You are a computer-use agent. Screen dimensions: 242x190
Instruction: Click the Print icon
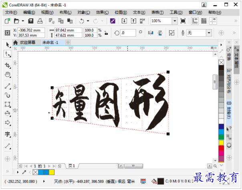[40, 21]
